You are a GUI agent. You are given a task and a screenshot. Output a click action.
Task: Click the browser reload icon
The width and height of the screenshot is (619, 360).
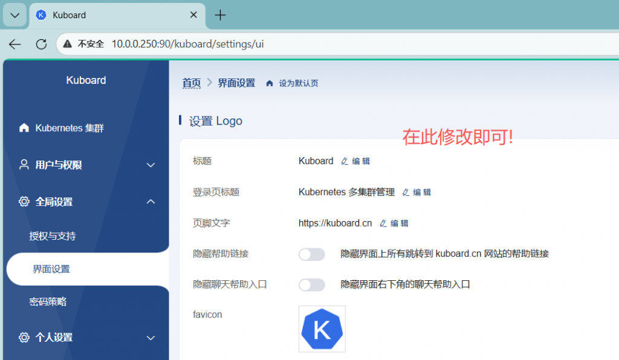pyautogui.click(x=41, y=44)
